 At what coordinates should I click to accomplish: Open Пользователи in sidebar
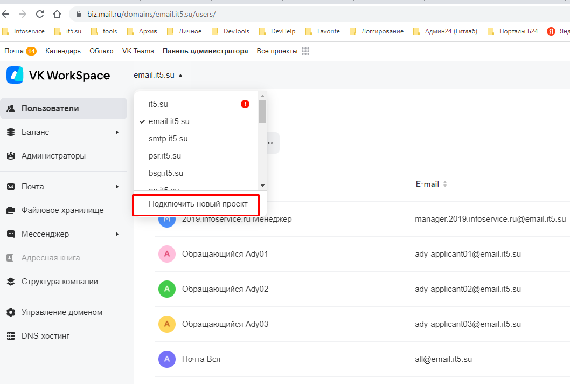(64, 108)
